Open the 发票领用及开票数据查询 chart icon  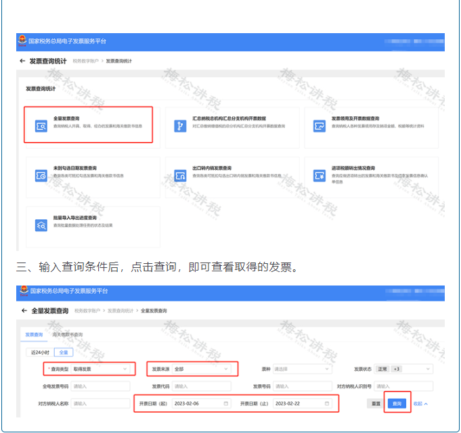(x=320, y=126)
